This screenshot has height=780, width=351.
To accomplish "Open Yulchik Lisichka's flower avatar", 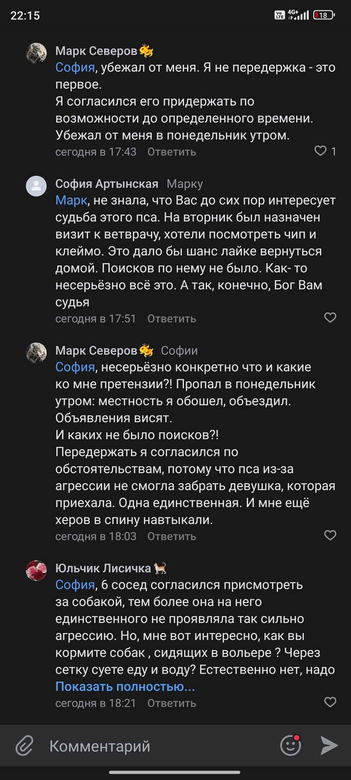I will point(36,570).
